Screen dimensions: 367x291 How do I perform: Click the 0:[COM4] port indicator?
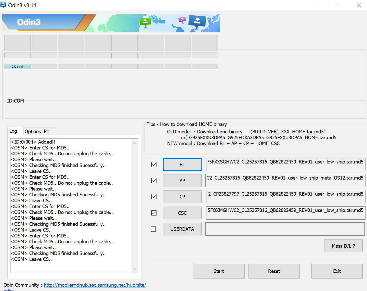tap(17, 67)
